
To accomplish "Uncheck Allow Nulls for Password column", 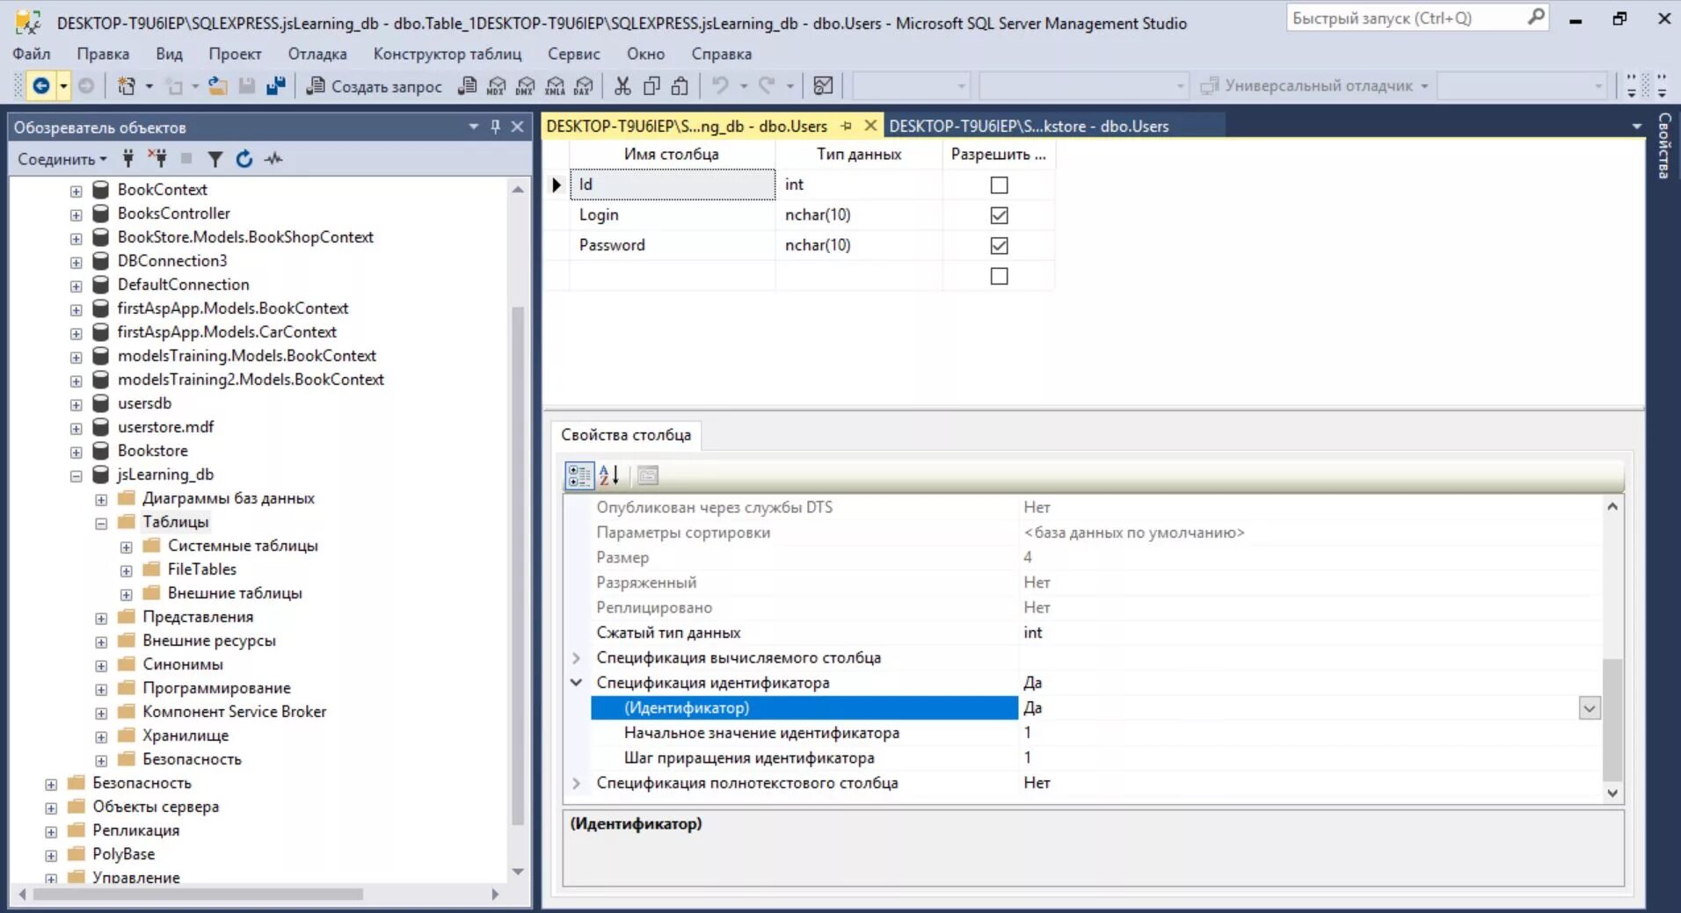I will (x=999, y=245).
